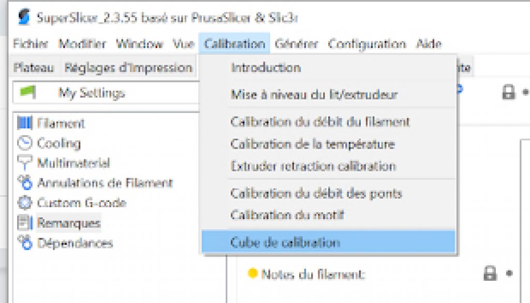The image size is (530, 303).
Task: Click the Custom G-code gear icon
Action: click(25, 203)
